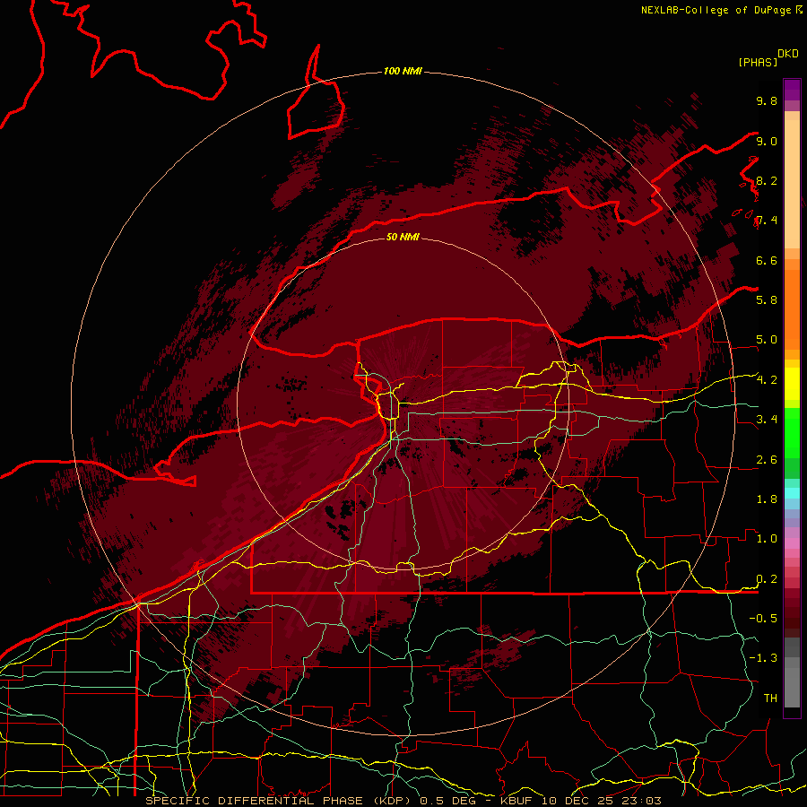Select the -0.5 value on the scale

pyautogui.click(x=763, y=619)
